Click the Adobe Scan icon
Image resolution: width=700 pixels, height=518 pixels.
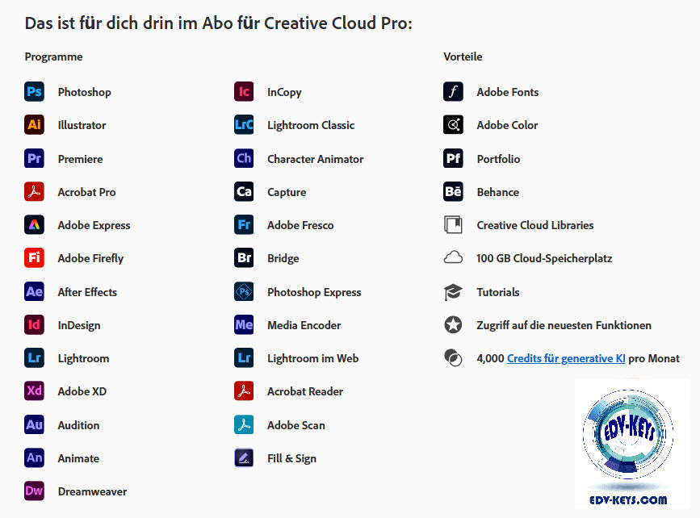(x=244, y=424)
